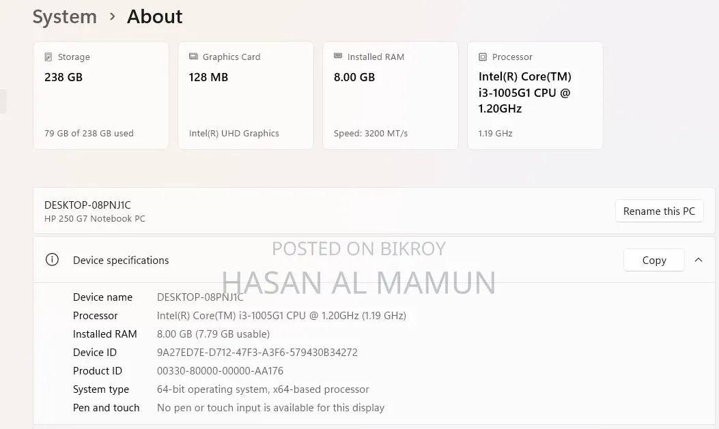Screen dimensions: 719x429
Task: Click the Device specifications info icon
Action: point(52,260)
